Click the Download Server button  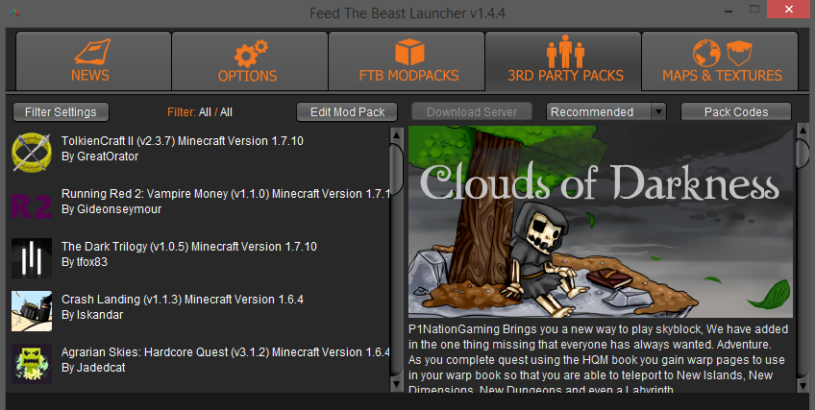(472, 112)
